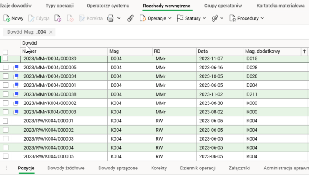Open the vertical dots menu

(6, 168)
